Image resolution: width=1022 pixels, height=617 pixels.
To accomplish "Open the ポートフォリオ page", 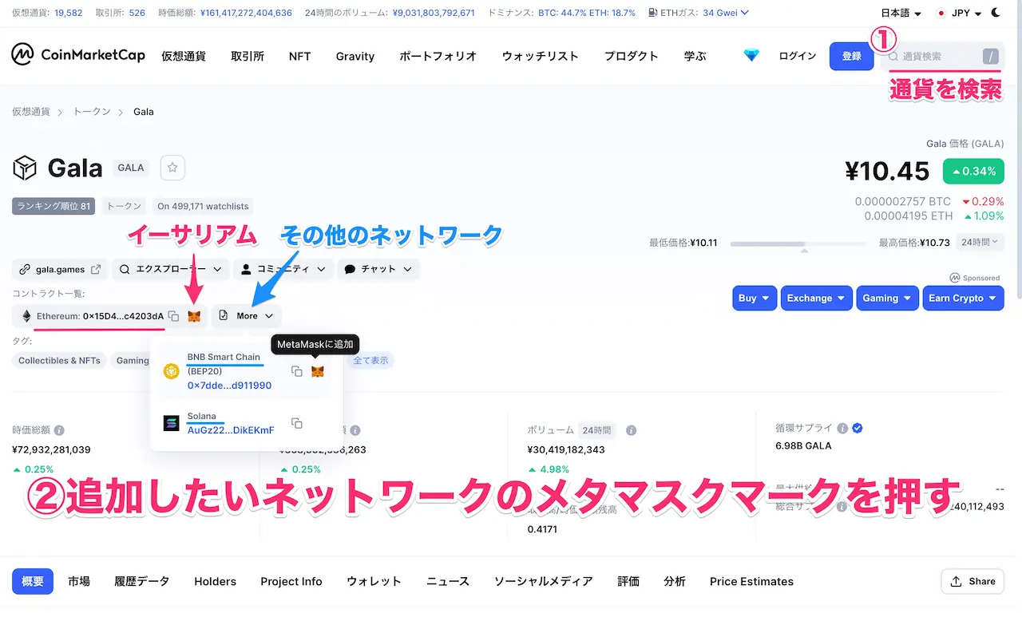I will 438,56.
